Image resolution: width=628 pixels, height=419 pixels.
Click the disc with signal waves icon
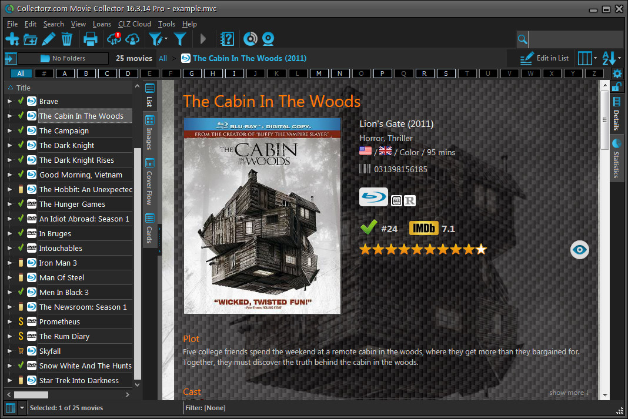250,39
